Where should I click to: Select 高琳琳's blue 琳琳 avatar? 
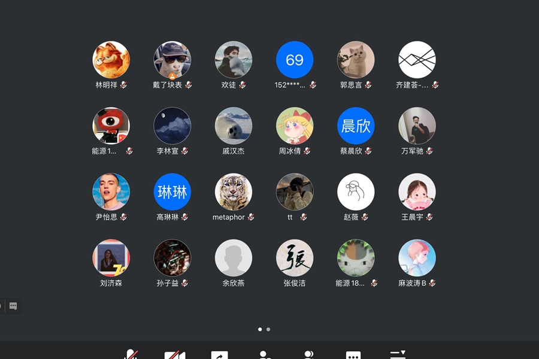point(172,191)
